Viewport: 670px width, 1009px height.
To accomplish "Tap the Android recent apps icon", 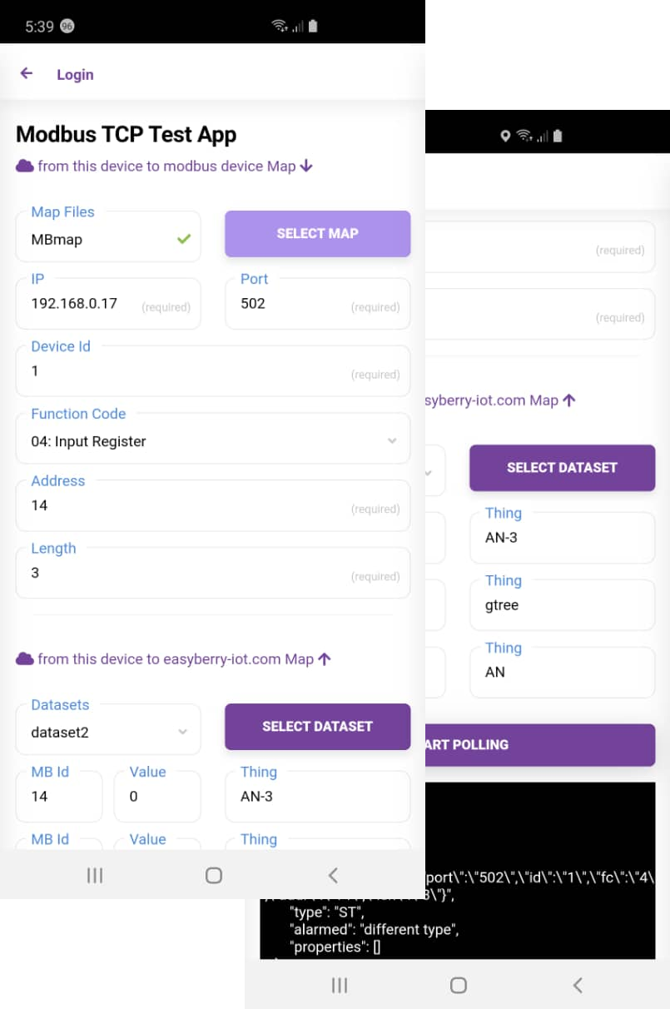I will point(95,875).
